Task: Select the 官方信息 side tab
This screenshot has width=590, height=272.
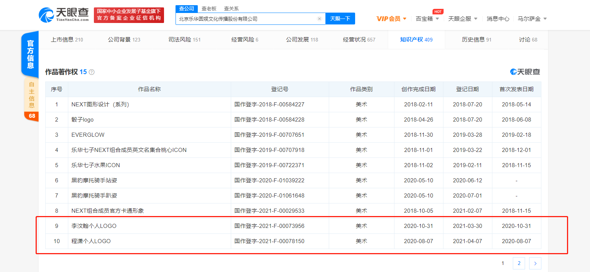Action: pos(30,54)
